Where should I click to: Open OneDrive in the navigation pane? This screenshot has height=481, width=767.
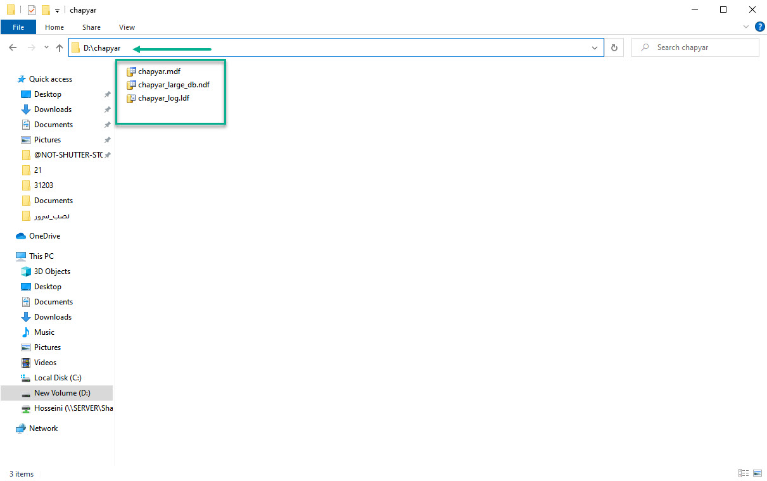[44, 236]
